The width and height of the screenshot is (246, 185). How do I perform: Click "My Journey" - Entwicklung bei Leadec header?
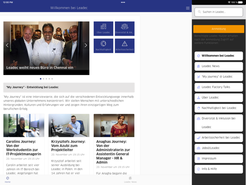pyautogui.click(x=69, y=87)
